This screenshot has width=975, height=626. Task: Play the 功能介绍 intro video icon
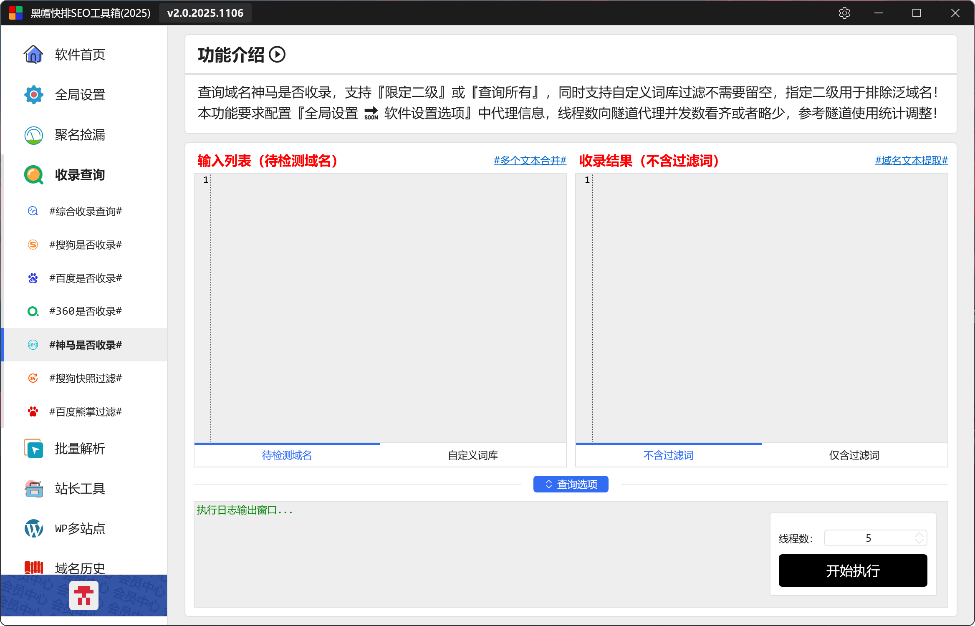(277, 55)
